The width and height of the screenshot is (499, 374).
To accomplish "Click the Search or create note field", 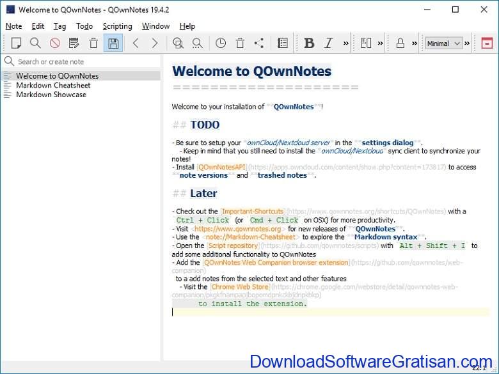I will coord(81,62).
